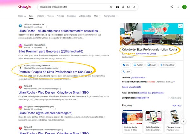Viewport: 190px width, 134px height.
Task: Click the Salvar button
Action: coord(151,65)
